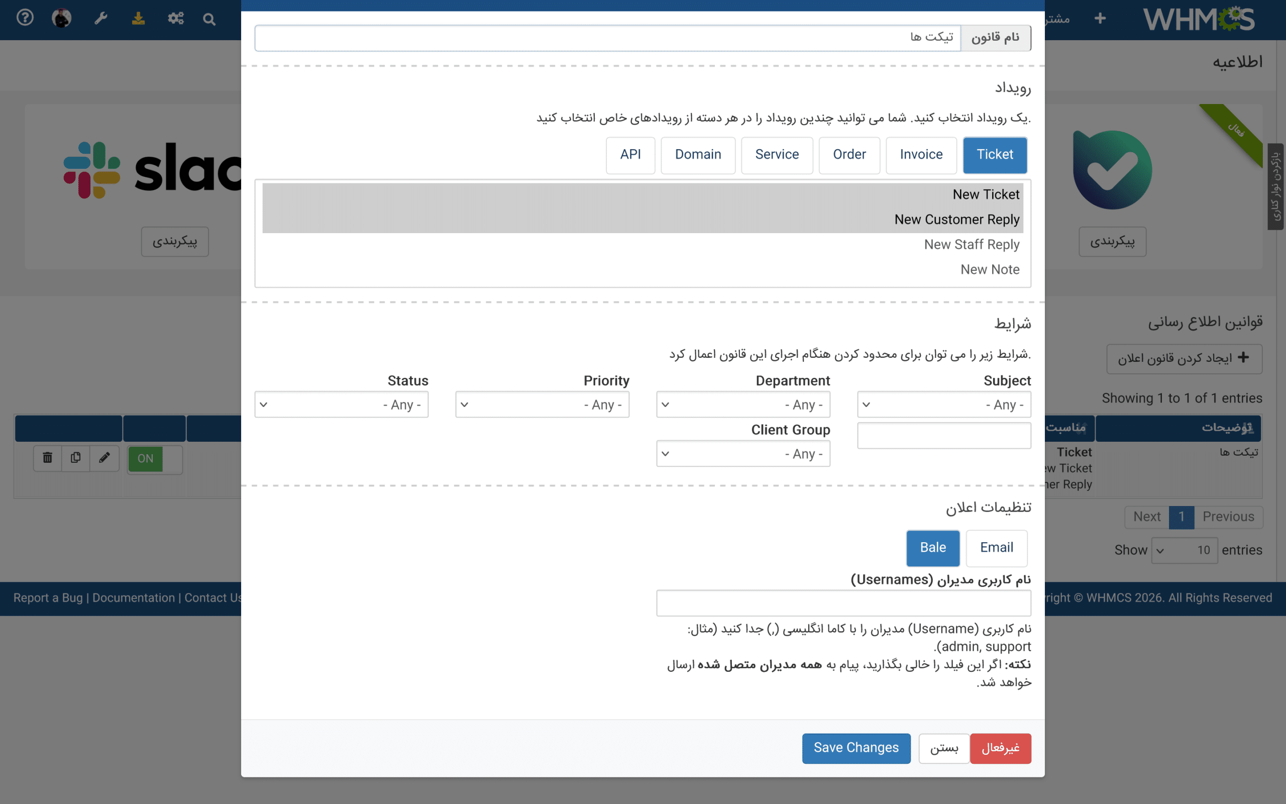The height and width of the screenshot is (804, 1286).
Task: Click the plus add-new icon in header
Action: 1100,19
